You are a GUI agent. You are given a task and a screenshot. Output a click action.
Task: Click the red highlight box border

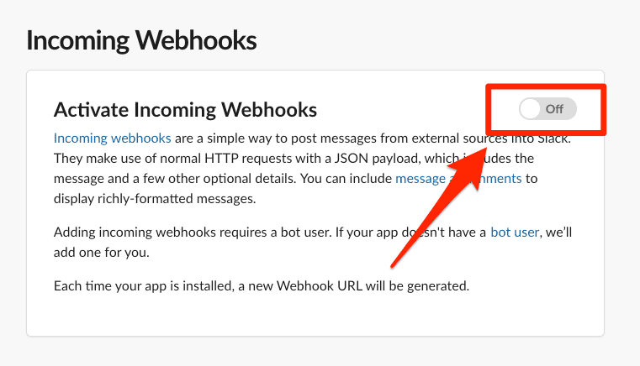[x=546, y=86]
